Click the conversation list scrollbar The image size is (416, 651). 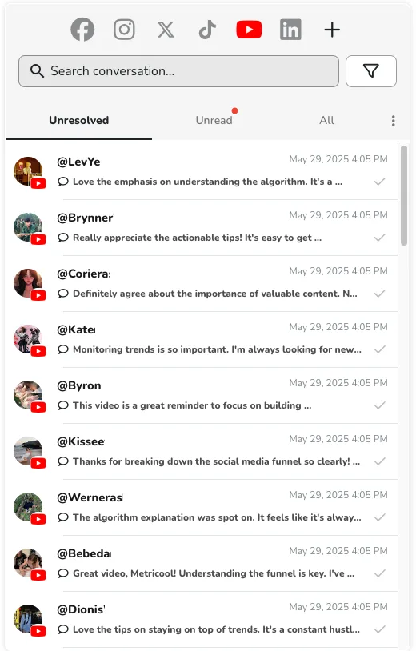click(x=404, y=195)
